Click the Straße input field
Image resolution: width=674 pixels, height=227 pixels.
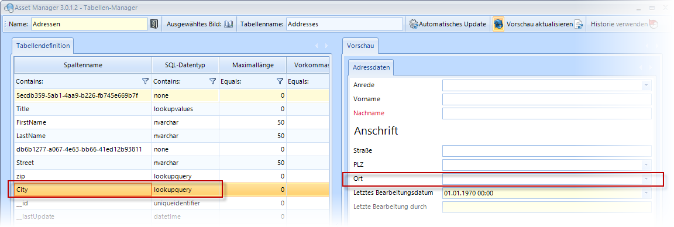[x=547, y=151]
